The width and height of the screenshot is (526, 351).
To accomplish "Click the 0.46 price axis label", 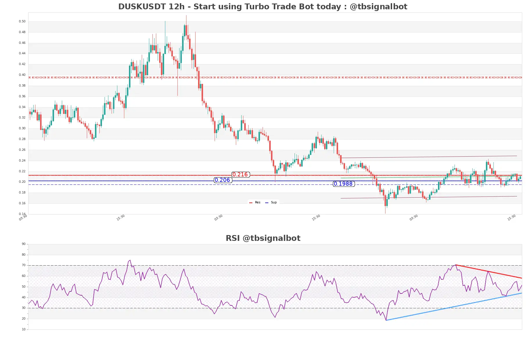I will pyautogui.click(x=22, y=43).
